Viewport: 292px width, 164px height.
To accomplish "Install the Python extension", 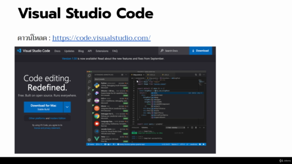I will click(125, 88).
